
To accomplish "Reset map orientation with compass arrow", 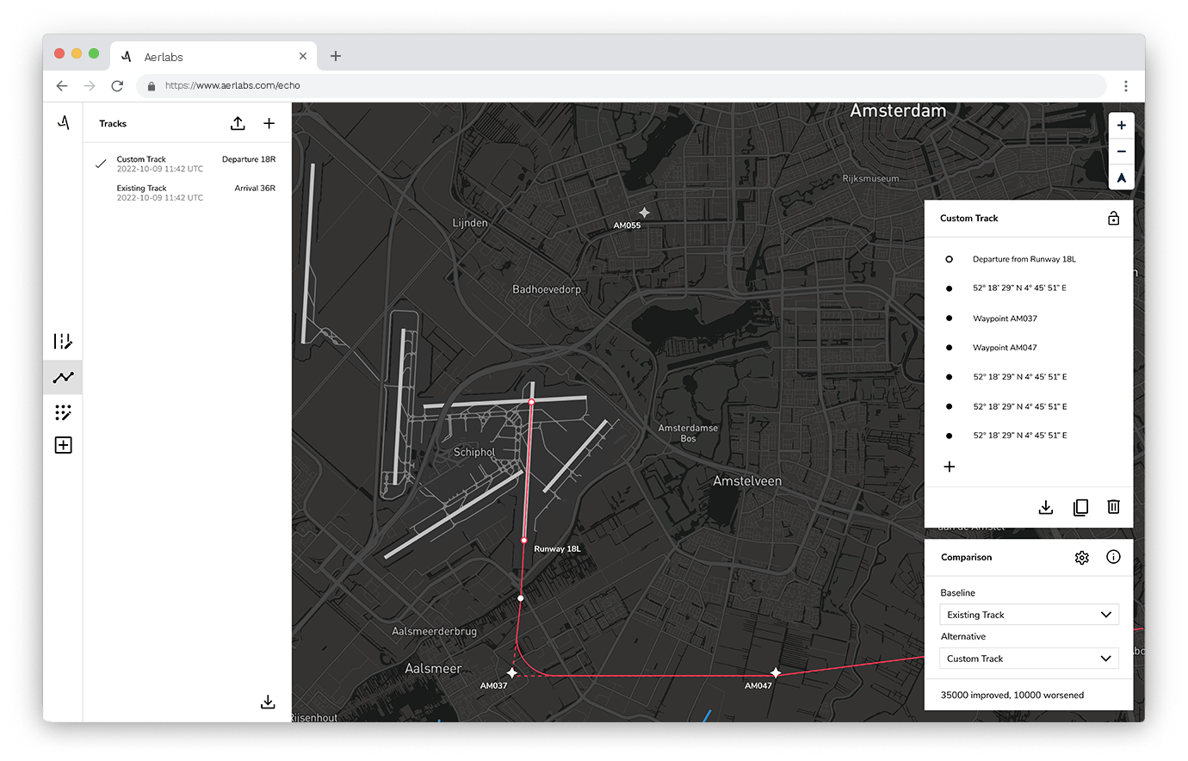I will [x=1121, y=177].
